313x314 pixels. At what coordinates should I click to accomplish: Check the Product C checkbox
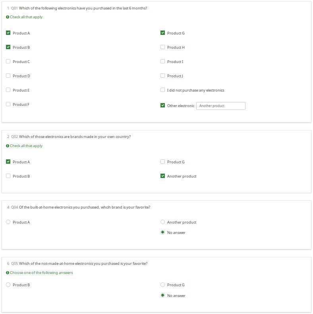tap(8, 61)
